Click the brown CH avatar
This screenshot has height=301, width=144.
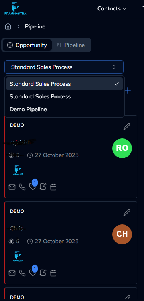point(122,234)
